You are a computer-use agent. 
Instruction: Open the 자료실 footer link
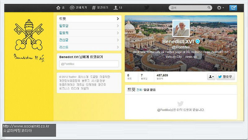click(80, 85)
